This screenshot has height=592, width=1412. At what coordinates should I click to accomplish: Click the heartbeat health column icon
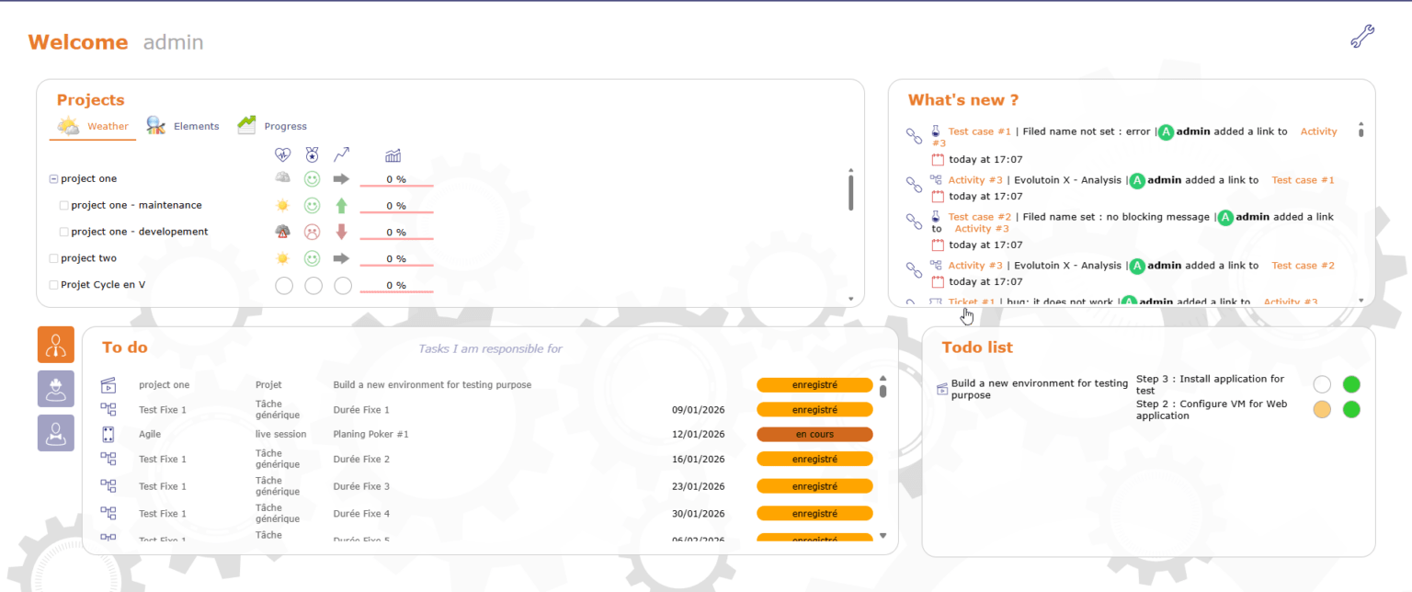283,155
